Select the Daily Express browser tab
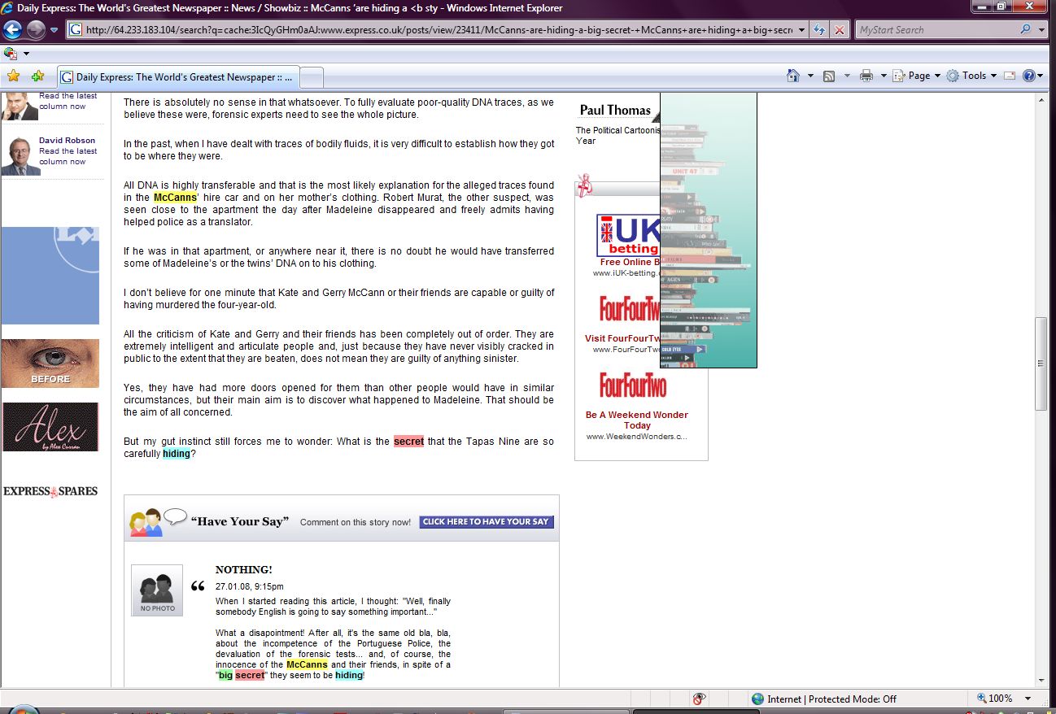 click(179, 77)
